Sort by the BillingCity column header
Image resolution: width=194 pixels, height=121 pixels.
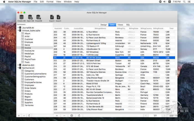[121, 28]
